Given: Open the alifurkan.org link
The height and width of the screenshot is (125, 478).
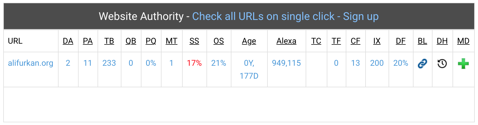Looking at the screenshot, I should [31, 63].
